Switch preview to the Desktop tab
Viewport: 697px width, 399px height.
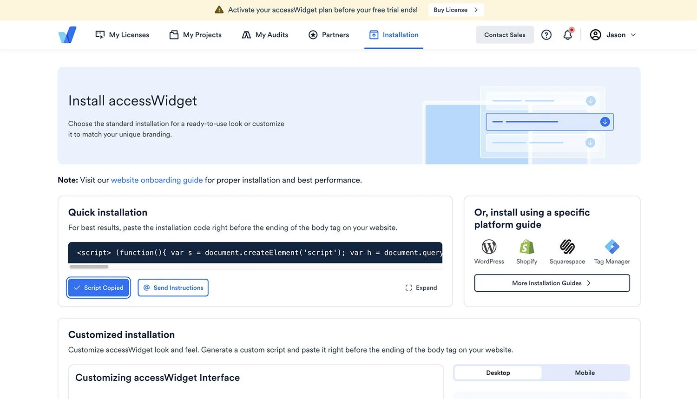(x=498, y=373)
